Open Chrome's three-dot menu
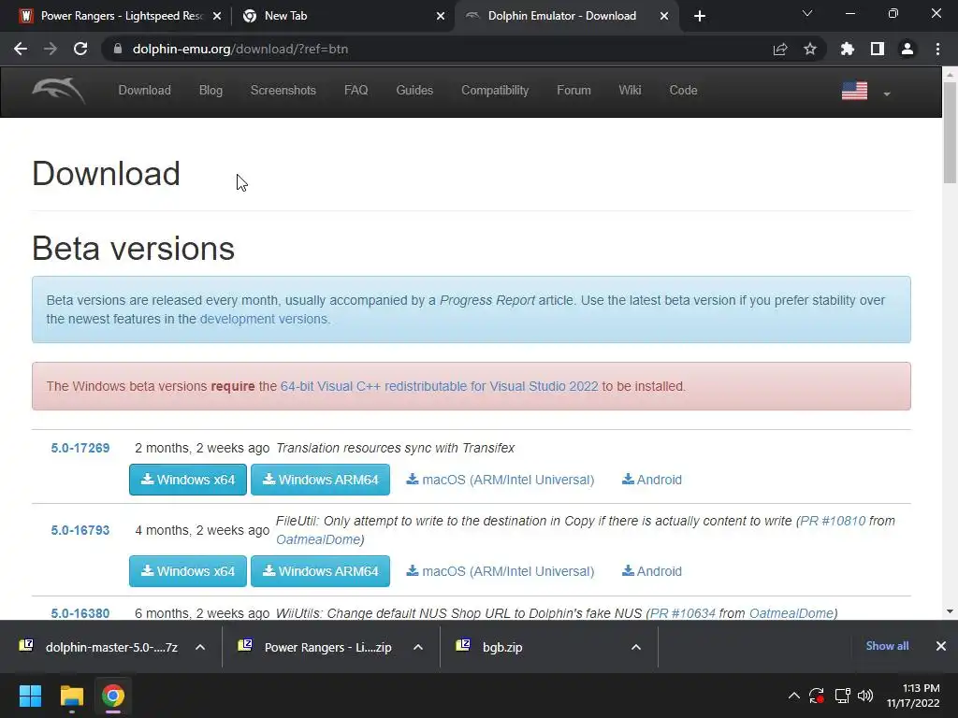 click(x=937, y=49)
